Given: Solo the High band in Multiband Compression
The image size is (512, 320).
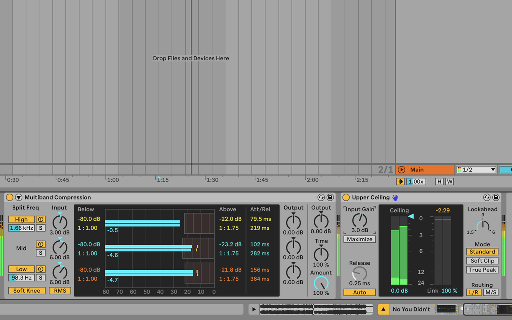Looking at the screenshot, I should point(41,228).
